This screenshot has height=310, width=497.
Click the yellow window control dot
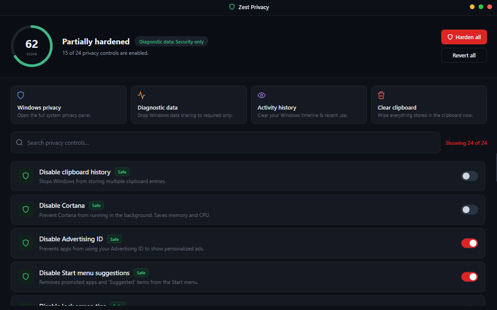(472, 7)
